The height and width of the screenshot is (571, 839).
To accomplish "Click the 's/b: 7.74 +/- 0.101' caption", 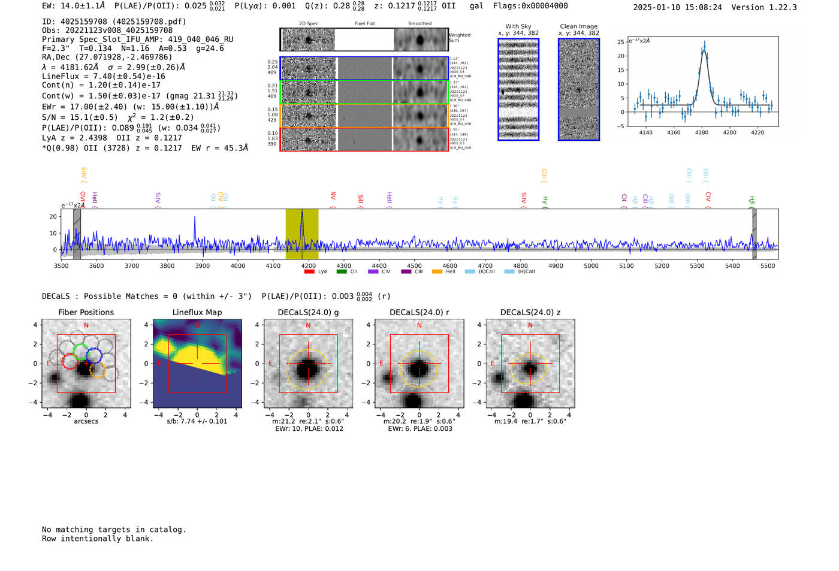I will point(197,421).
